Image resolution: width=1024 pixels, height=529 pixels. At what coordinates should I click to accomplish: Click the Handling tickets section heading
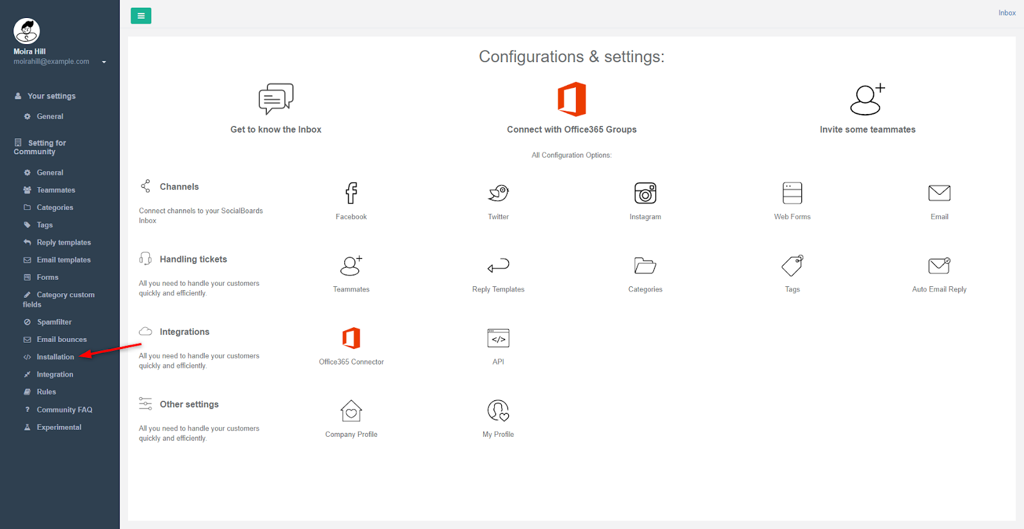193,259
